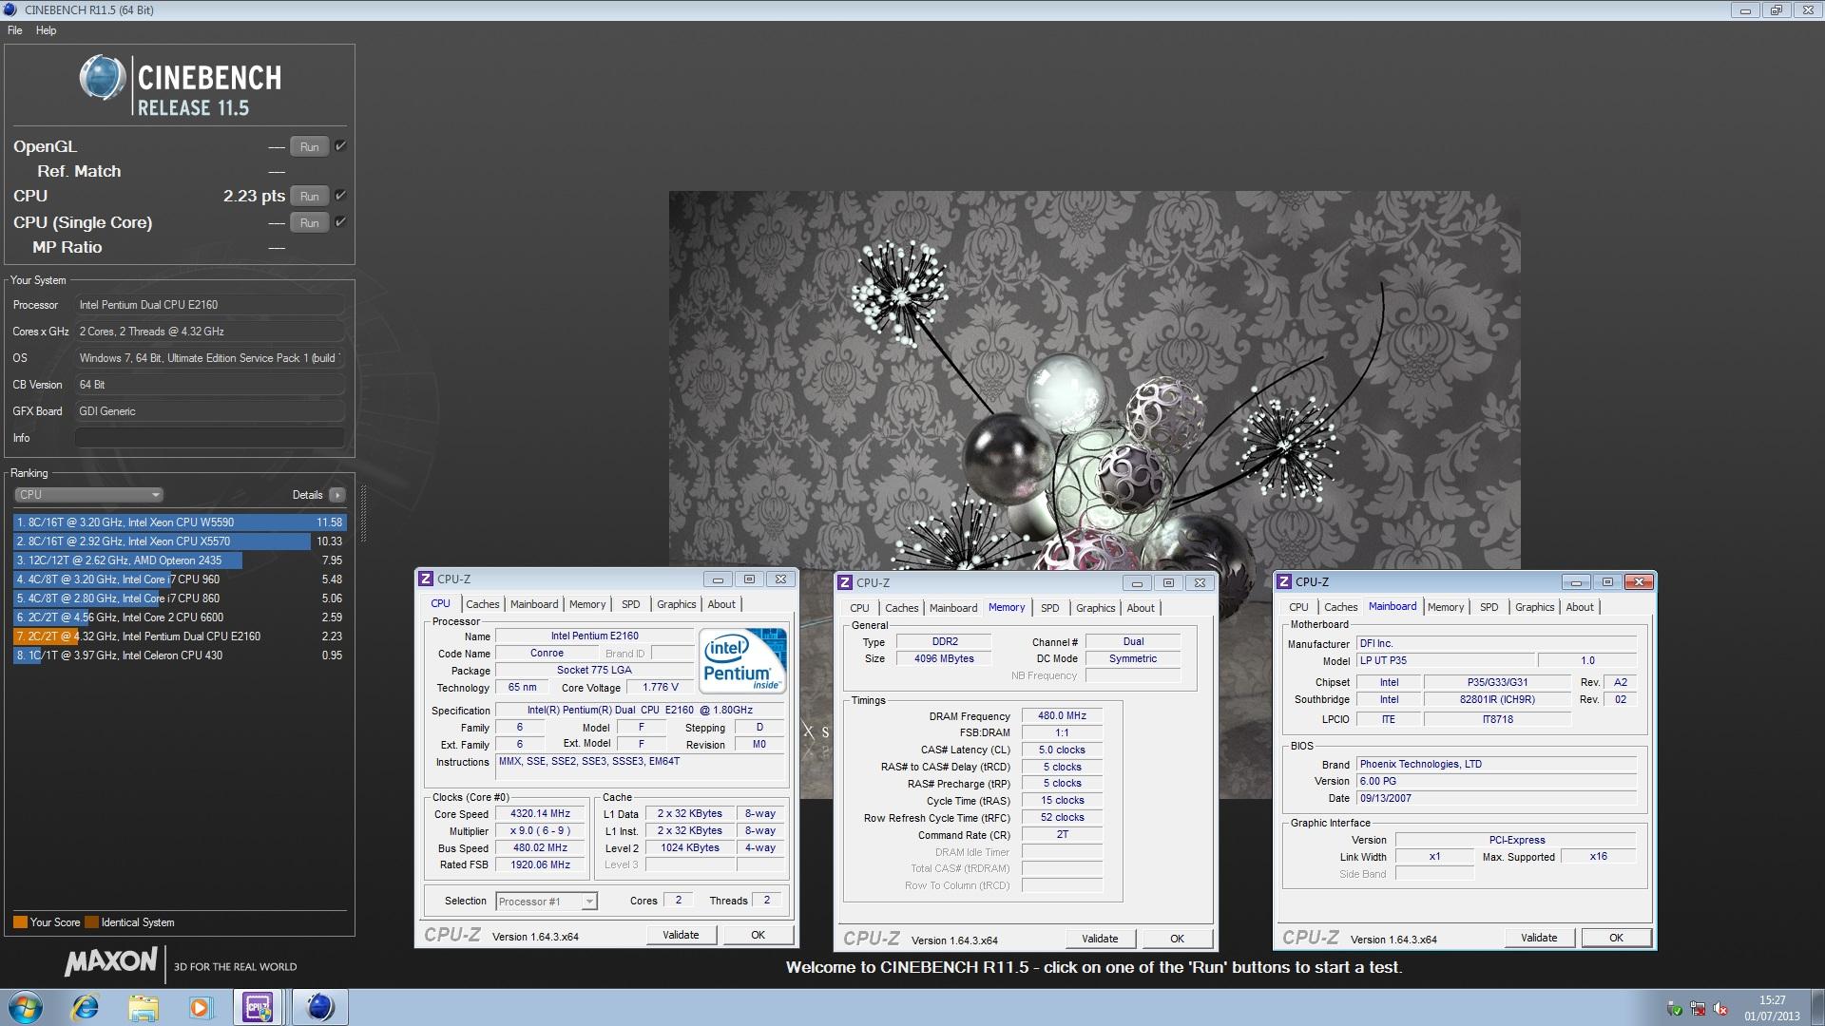1825x1026 pixels.
Task: Open the Ranking CPU dropdown
Action: pos(88,495)
